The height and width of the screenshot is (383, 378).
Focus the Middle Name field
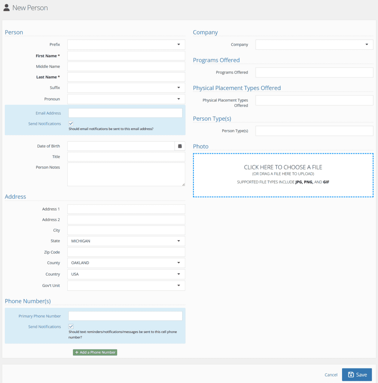tap(126, 67)
